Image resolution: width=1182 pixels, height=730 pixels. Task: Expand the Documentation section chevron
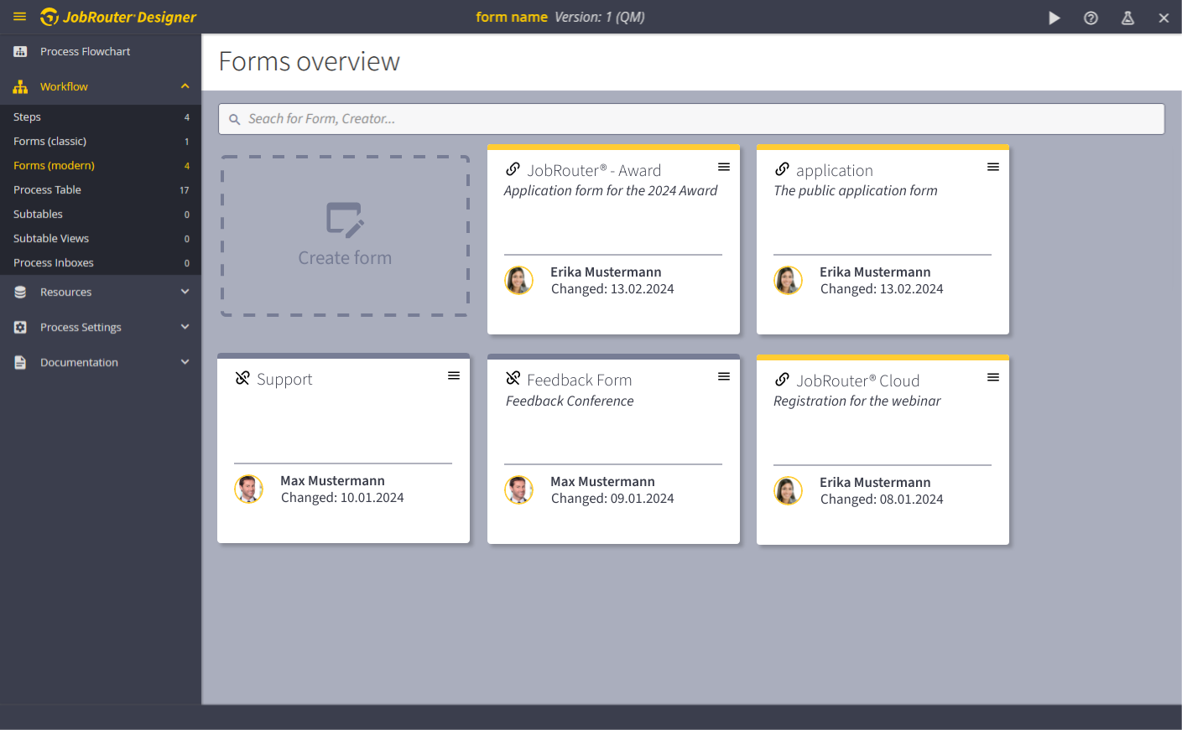click(185, 362)
